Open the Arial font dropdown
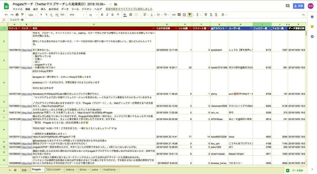Screen dimensions: 317x174 pos(77,15)
